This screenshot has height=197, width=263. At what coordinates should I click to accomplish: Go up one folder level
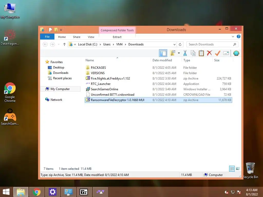(x=64, y=44)
